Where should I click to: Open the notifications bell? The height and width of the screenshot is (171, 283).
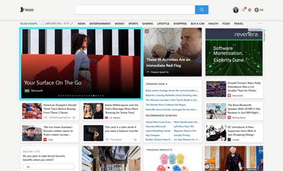tap(243, 10)
